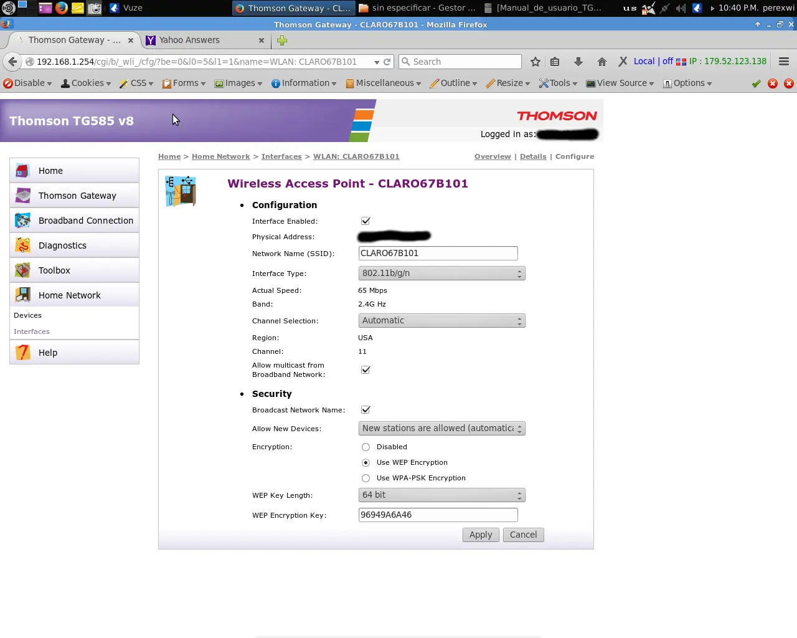Select Use WPA-PSK Encryption option
Viewport: 797px width, 638px height.
[x=365, y=478]
